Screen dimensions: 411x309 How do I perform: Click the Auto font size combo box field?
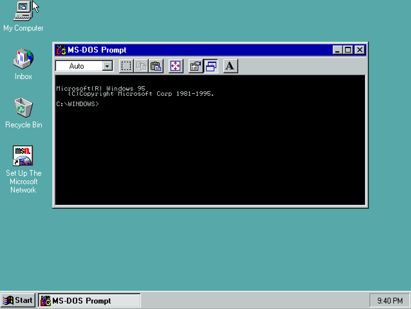[84, 66]
